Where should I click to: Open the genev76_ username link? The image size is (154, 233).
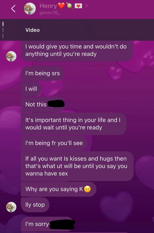click(50, 13)
